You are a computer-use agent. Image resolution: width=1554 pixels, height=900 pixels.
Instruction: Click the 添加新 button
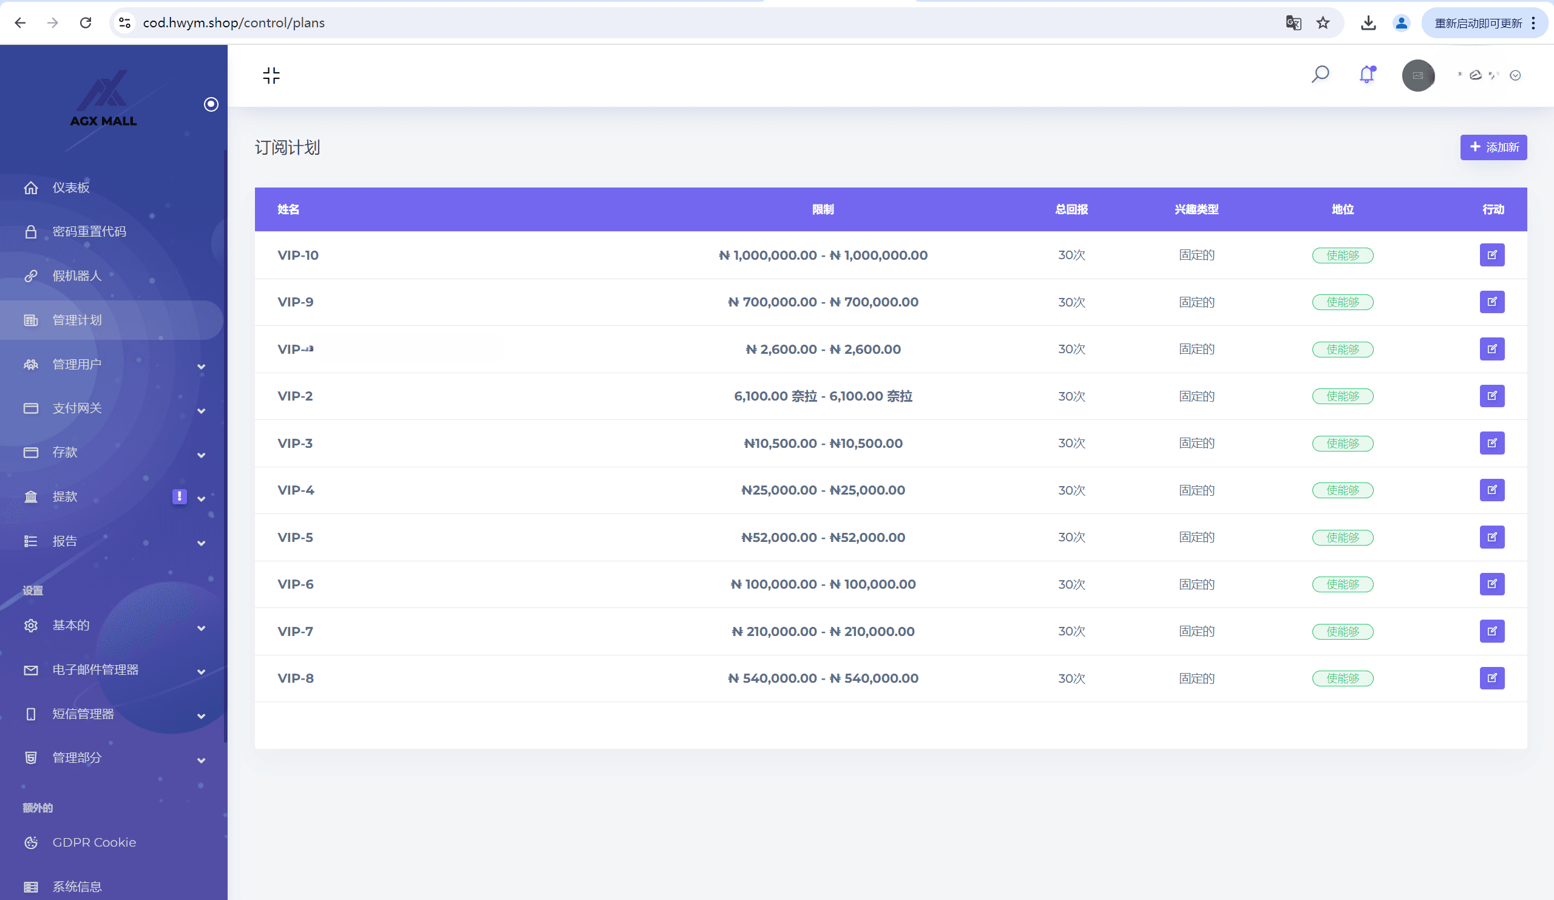(1493, 147)
